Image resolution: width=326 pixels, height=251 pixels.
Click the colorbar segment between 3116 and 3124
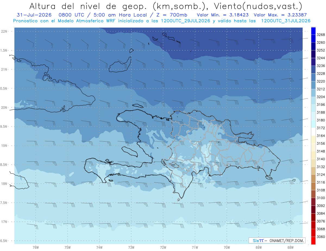313,178
